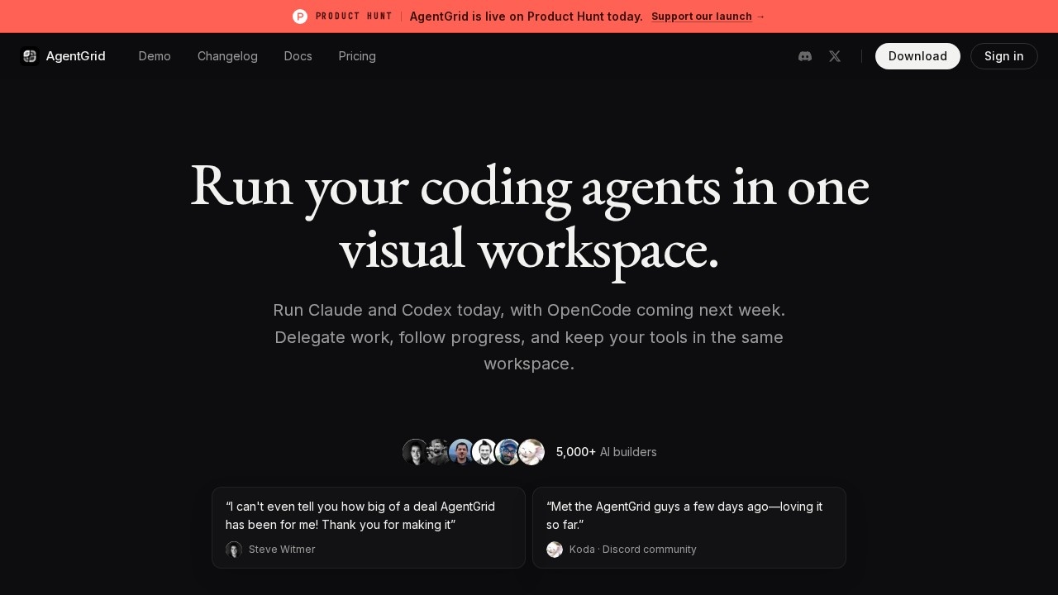
Task: Click the AgentGrid brand name text
Action: pos(76,56)
